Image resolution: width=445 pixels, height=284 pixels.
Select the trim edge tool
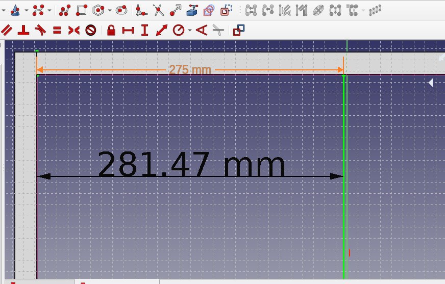[158, 11]
